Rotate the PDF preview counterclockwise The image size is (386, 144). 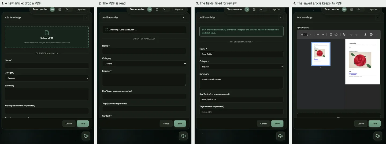point(336,34)
